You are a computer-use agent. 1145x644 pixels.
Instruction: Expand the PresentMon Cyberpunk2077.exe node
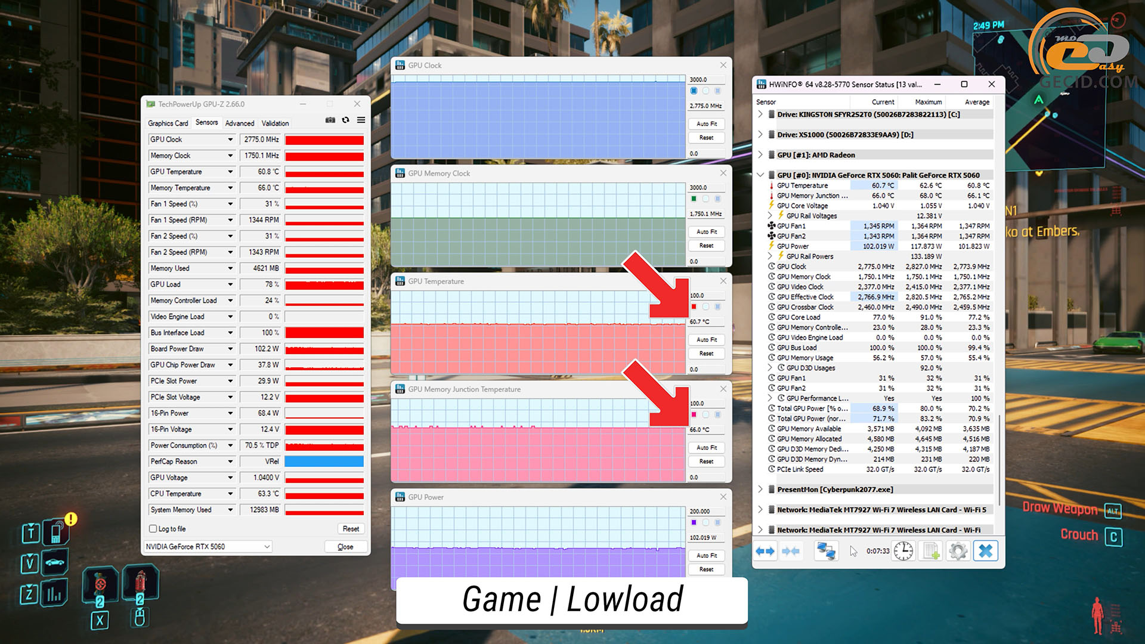click(760, 489)
